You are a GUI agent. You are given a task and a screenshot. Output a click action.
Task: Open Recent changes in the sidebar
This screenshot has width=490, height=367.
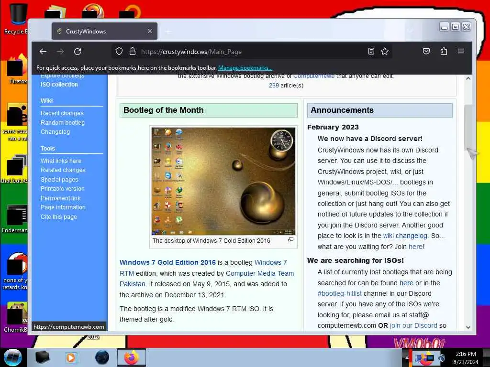[x=62, y=113]
